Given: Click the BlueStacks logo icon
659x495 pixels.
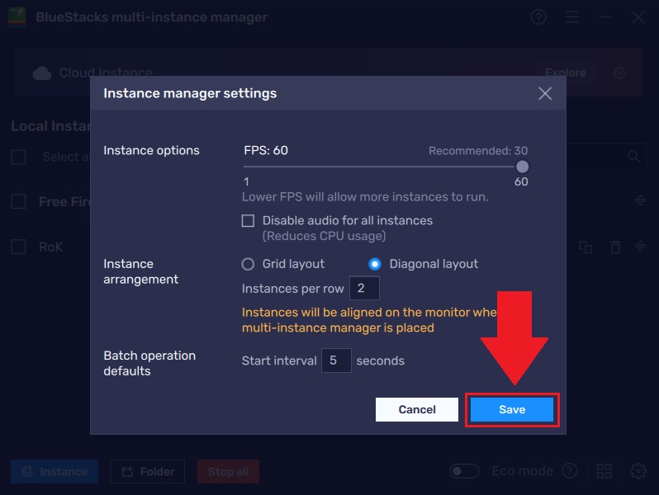Looking at the screenshot, I should pos(17,16).
